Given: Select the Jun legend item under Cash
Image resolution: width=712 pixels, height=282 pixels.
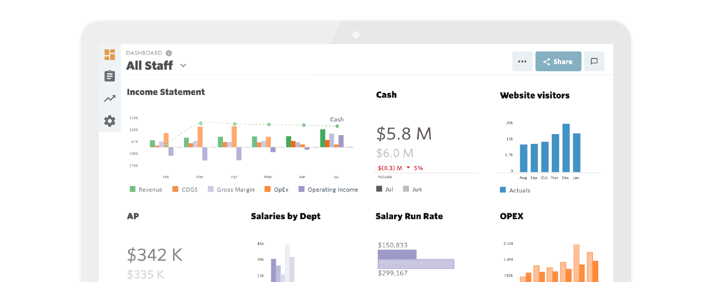Looking at the screenshot, I should tap(412, 189).
